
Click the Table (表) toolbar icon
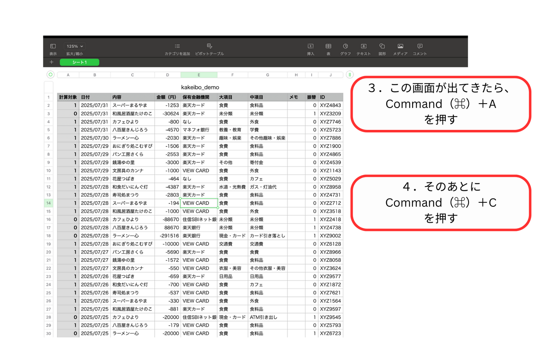tap(328, 46)
